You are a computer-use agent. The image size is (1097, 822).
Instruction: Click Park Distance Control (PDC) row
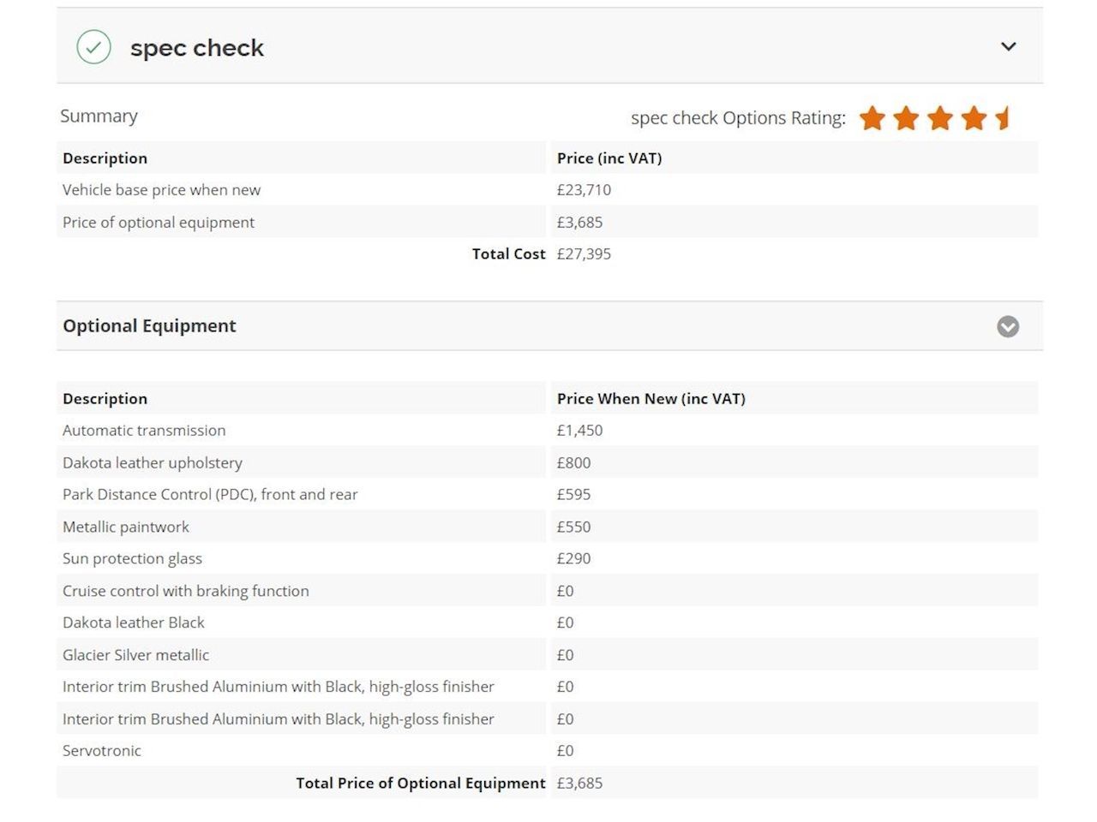pyautogui.click(x=210, y=495)
